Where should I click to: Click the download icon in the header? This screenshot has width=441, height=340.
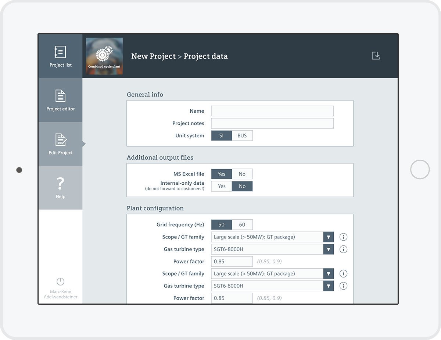(x=376, y=55)
